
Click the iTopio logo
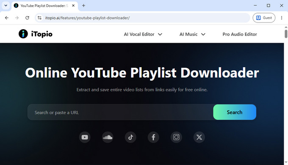pyautogui.click(x=36, y=34)
